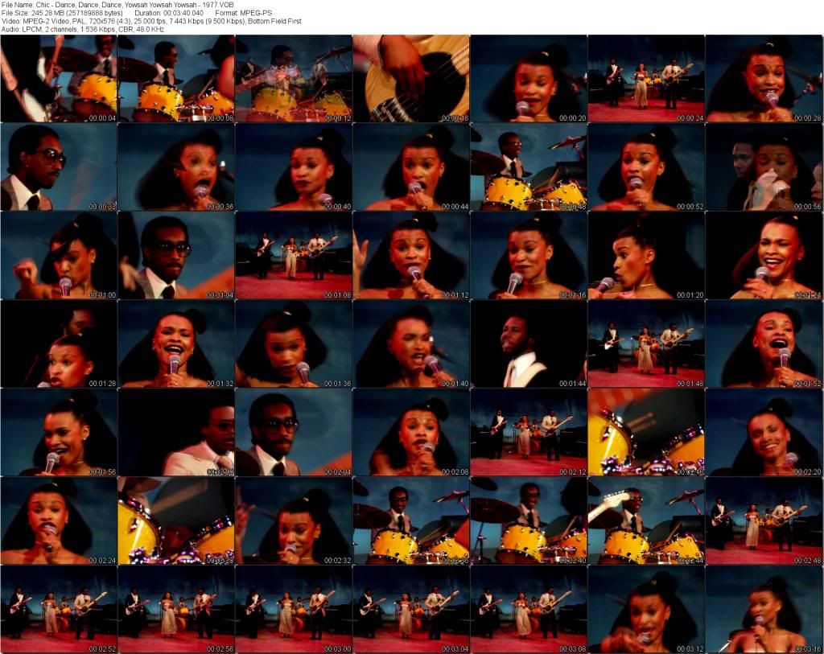
Task: Click the Format: MPEG-PS text
Action: [243, 13]
